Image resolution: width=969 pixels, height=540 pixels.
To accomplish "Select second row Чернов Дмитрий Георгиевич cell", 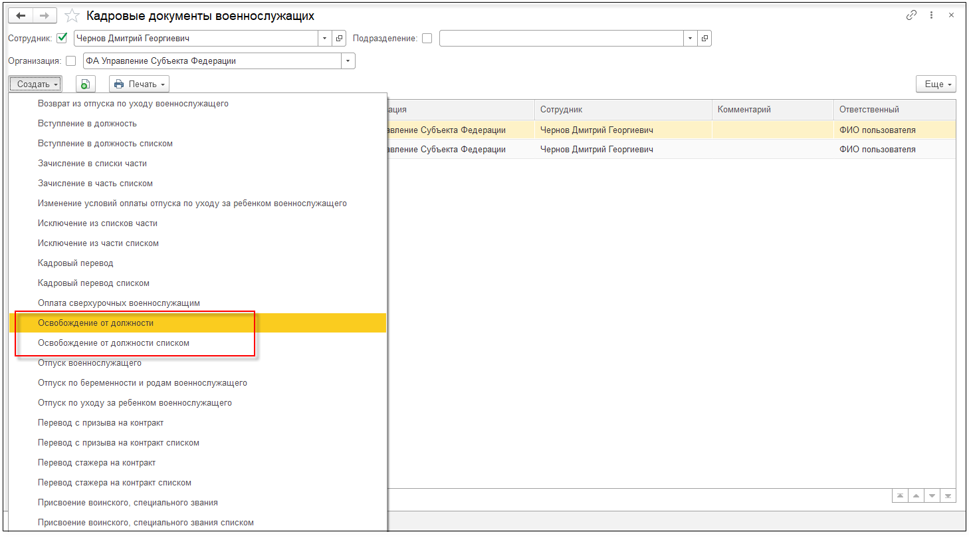I will (x=623, y=150).
